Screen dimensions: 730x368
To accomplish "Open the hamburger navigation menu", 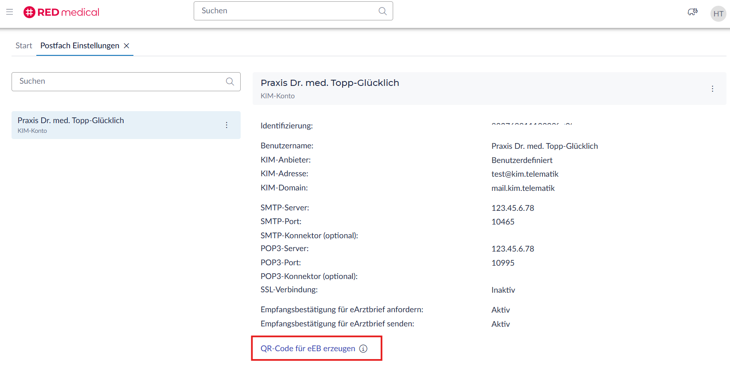I will 9,12.
